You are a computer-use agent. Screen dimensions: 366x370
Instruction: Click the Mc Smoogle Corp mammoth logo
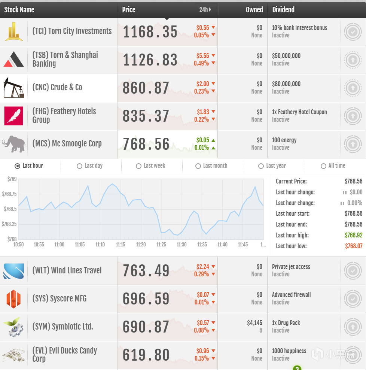[x=14, y=144]
